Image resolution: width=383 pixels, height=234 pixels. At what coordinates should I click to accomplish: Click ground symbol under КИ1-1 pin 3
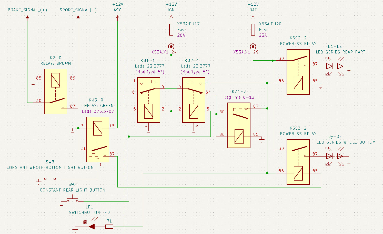click(149, 132)
